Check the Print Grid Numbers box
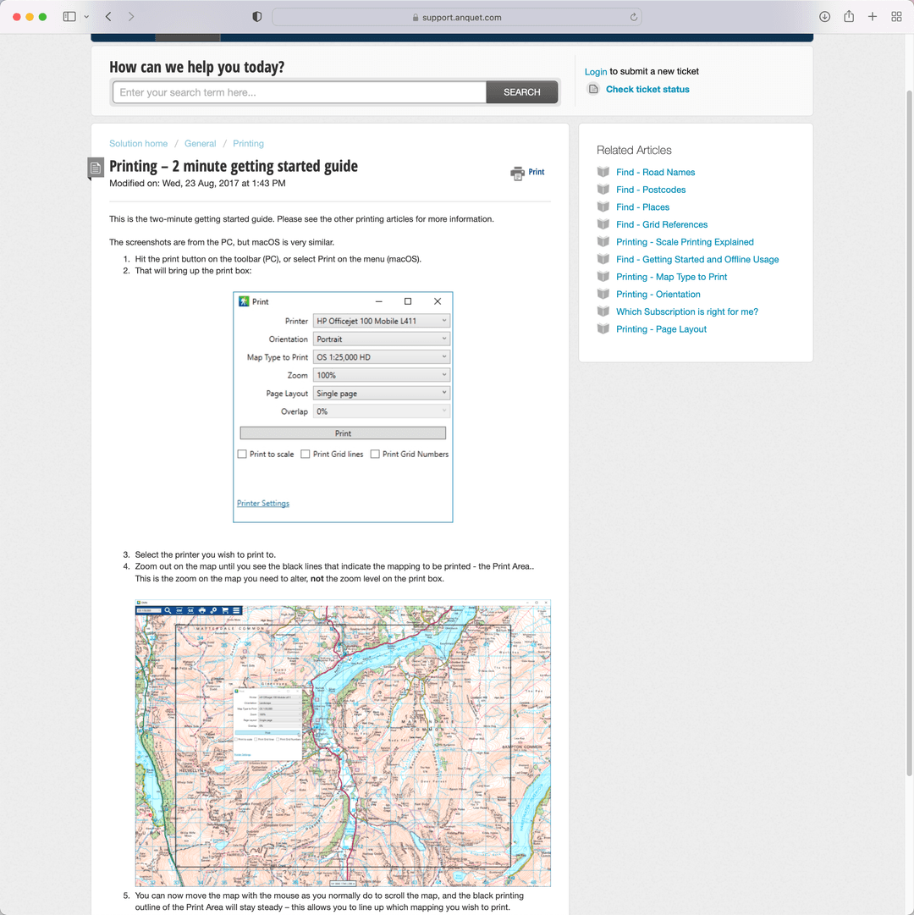Screen dimensions: 914x915 (375, 455)
